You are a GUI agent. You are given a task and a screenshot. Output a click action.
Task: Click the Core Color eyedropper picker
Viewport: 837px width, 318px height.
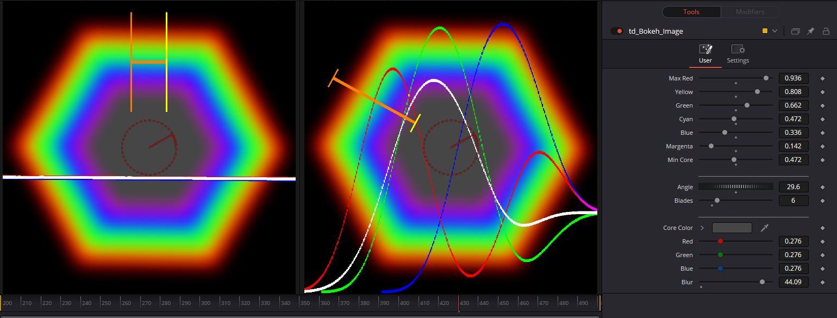pyautogui.click(x=764, y=228)
